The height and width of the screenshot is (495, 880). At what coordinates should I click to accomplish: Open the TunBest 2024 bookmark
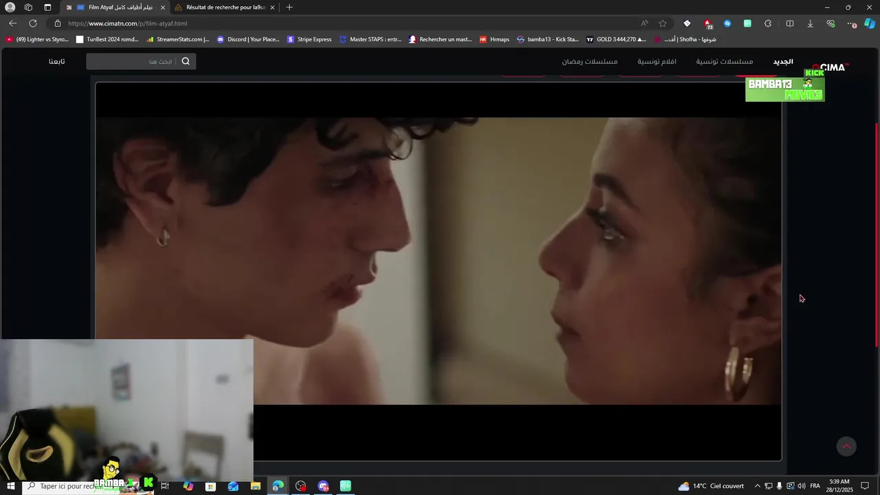coord(107,39)
